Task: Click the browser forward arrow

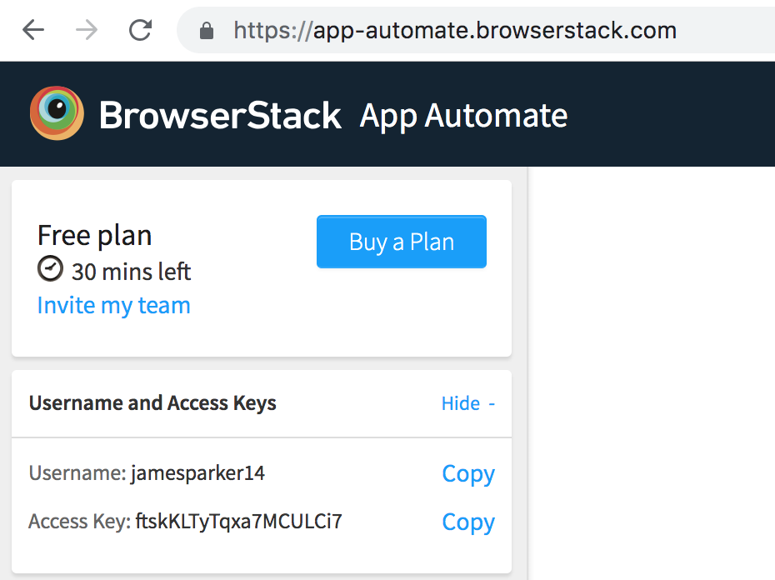Action: pyautogui.click(x=87, y=30)
